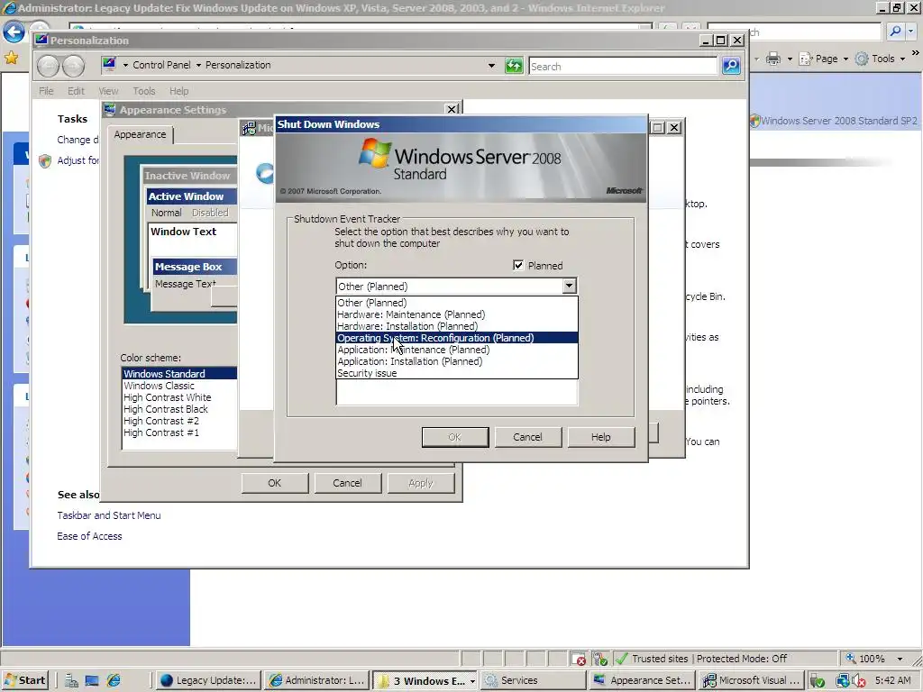Select the Appearance tab in Appearance Settings
This screenshot has width=923, height=692.
tap(140, 135)
